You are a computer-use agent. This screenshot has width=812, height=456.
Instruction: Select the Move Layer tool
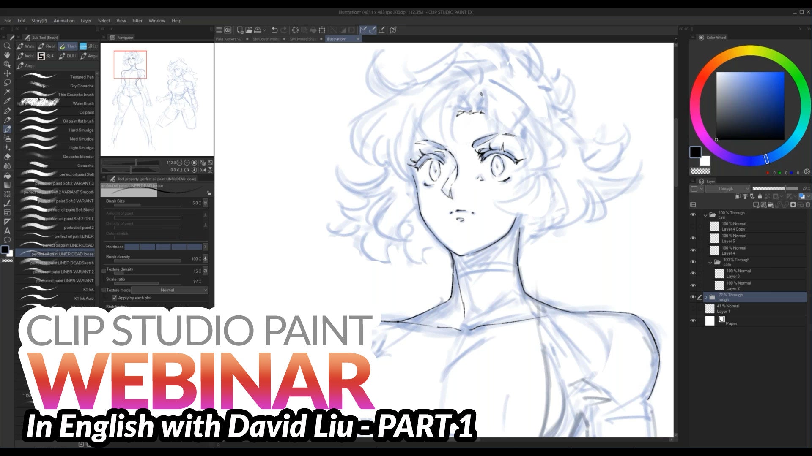click(x=7, y=73)
